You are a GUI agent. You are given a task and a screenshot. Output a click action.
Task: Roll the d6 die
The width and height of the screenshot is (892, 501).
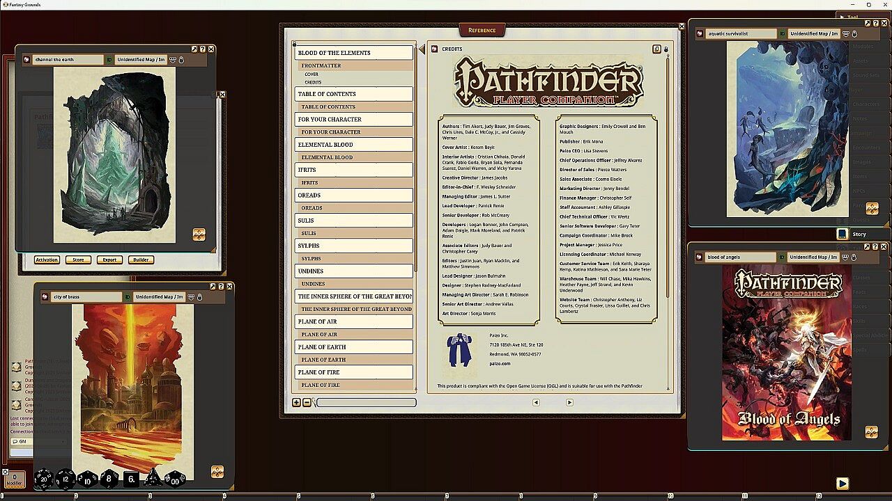click(131, 479)
